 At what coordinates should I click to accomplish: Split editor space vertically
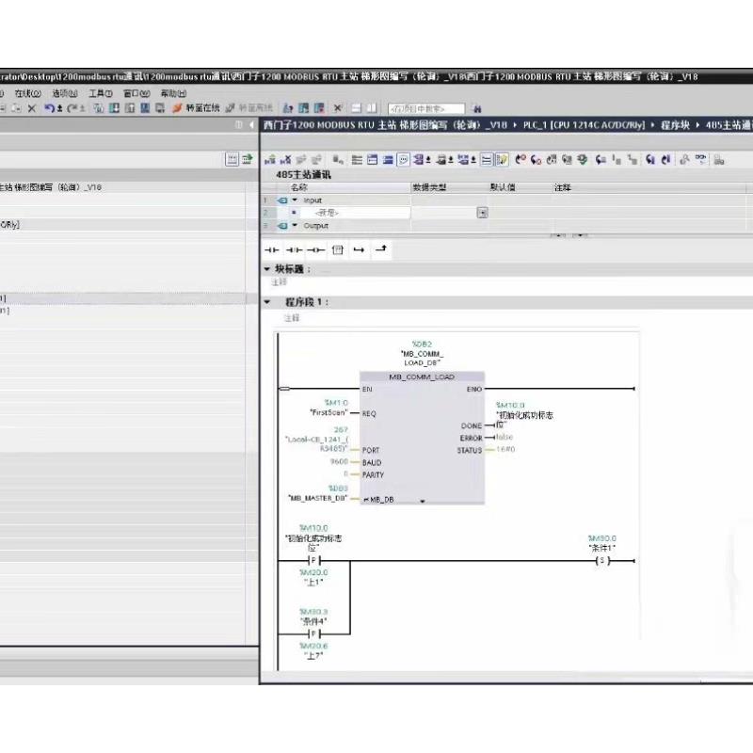point(371,108)
